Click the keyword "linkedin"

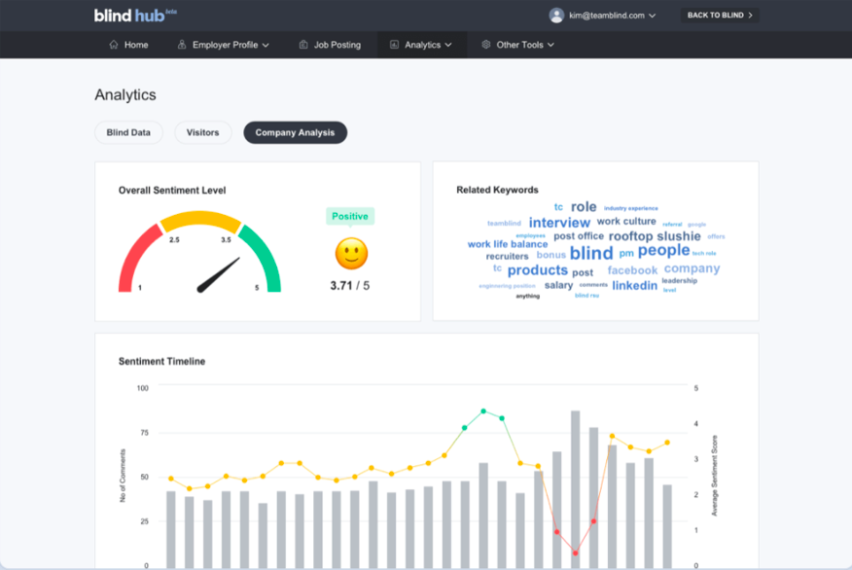pos(635,285)
